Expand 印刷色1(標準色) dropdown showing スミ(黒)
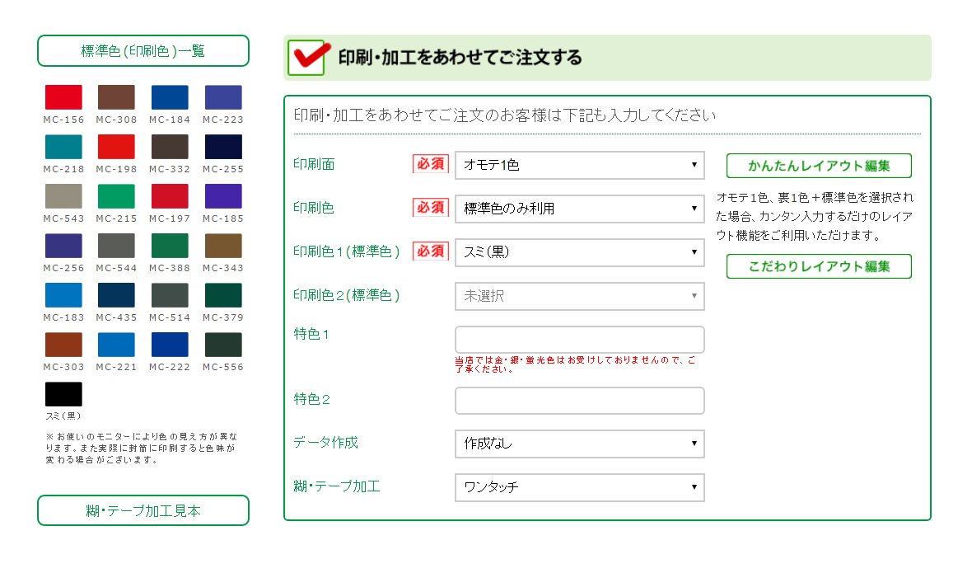 tap(580, 252)
